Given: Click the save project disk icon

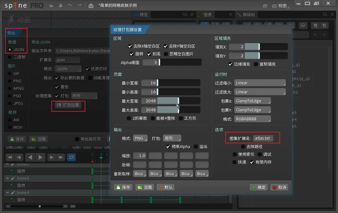Looking at the screenshot, I should [x=61, y=6].
